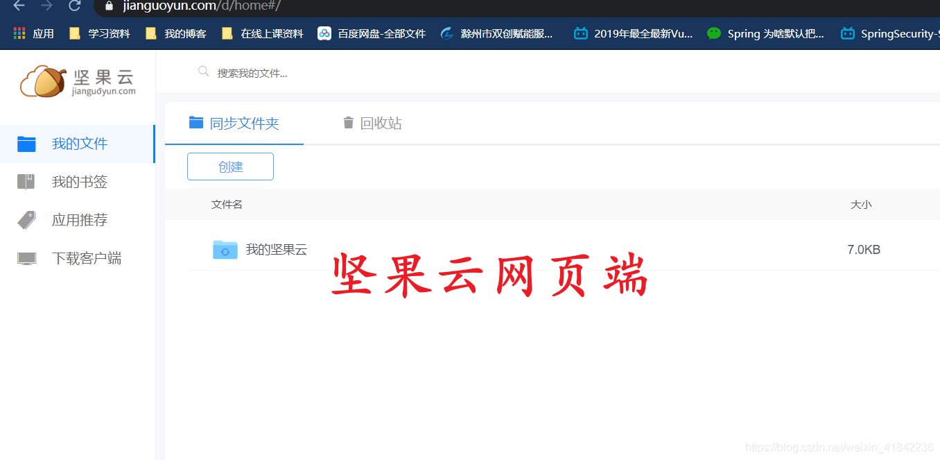Select 我的文件 in the sidebar
The image size is (940, 460).
77,144
